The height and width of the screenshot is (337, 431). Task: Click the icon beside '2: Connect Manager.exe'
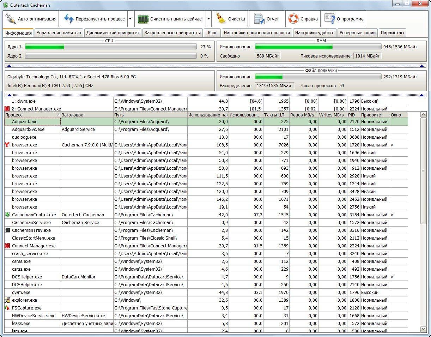point(7,109)
